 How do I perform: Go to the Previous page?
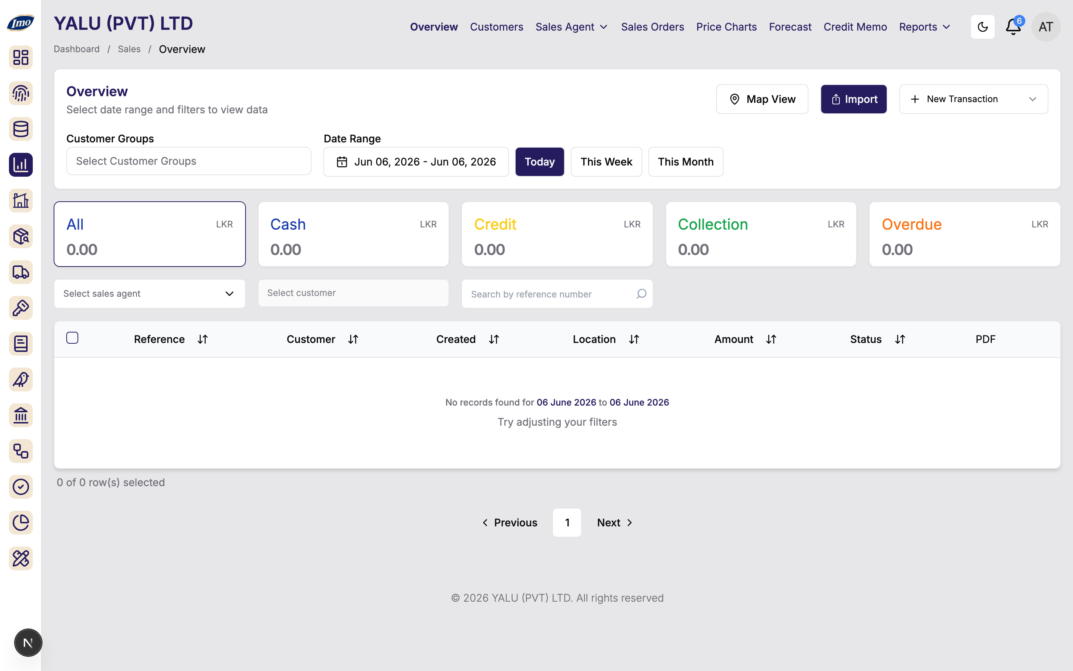pyautogui.click(x=509, y=523)
